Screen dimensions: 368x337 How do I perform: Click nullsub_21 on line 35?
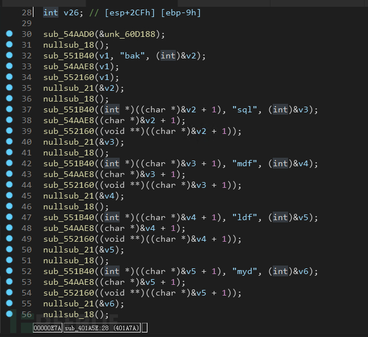click(x=69, y=89)
